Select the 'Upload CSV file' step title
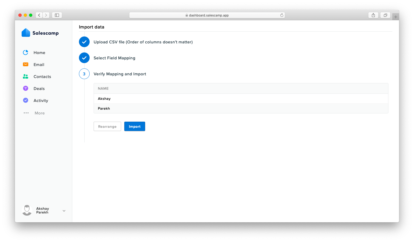Viewport: 414px width, 242px height. coord(143,42)
